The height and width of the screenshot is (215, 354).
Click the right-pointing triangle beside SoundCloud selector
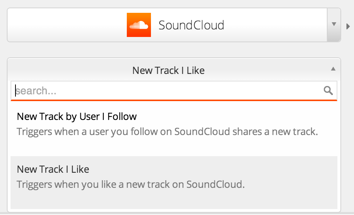click(x=348, y=26)
